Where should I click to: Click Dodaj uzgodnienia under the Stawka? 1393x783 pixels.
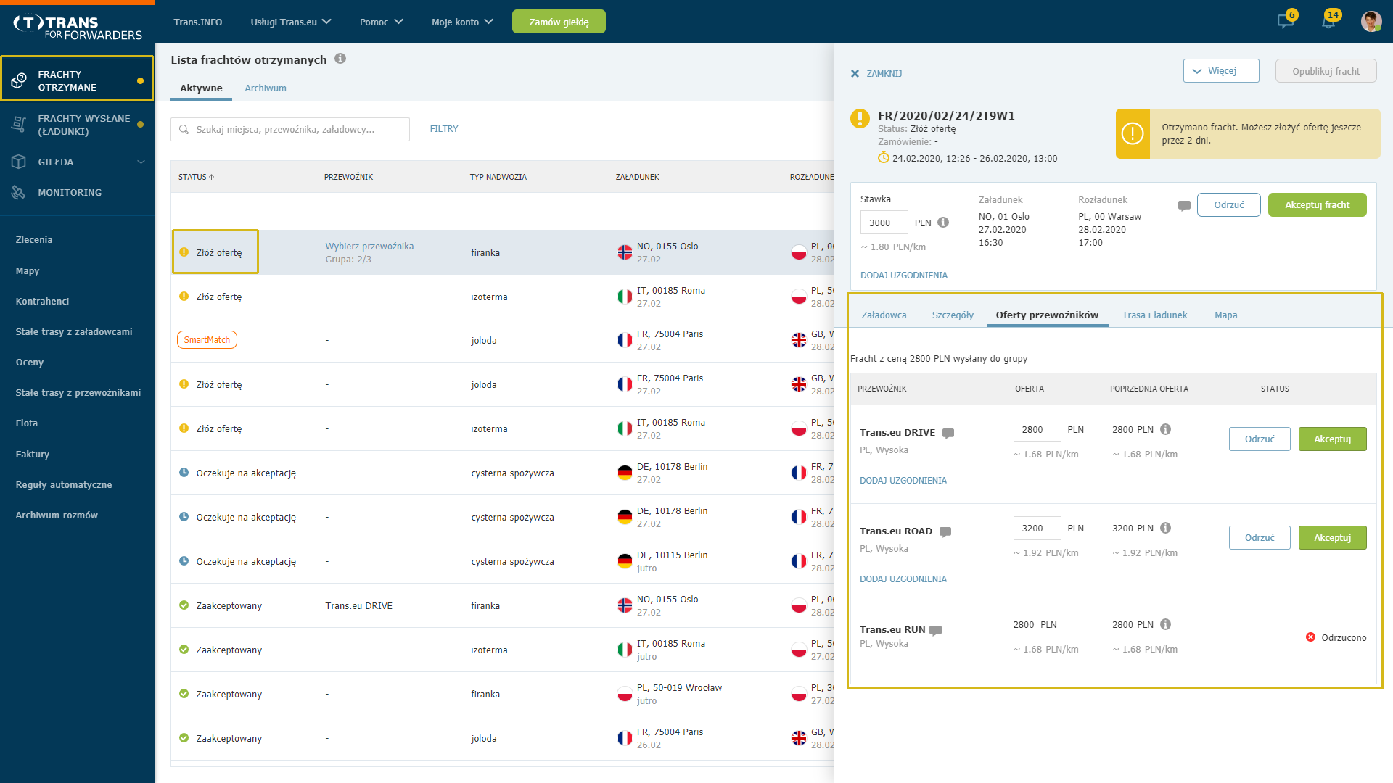click(x=904, y=275)
